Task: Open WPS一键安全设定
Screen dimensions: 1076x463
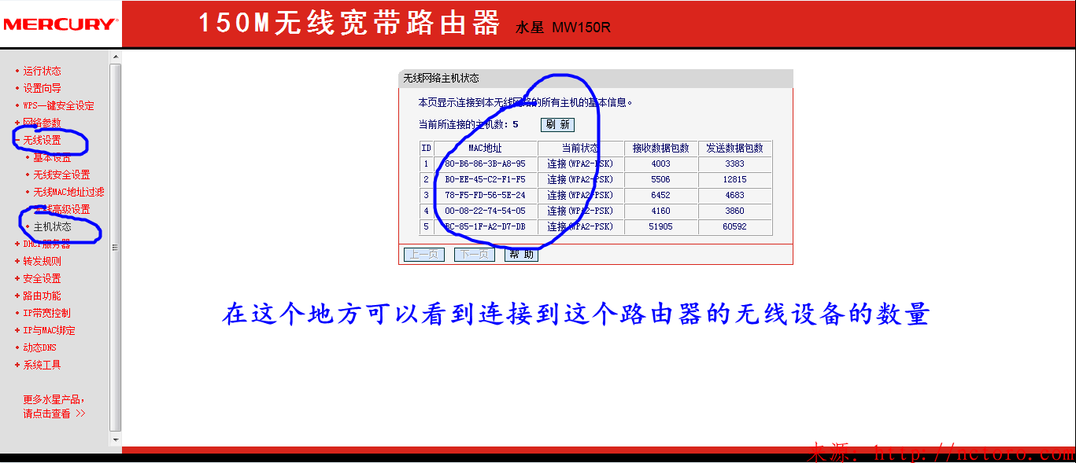Action: point(58,105)
